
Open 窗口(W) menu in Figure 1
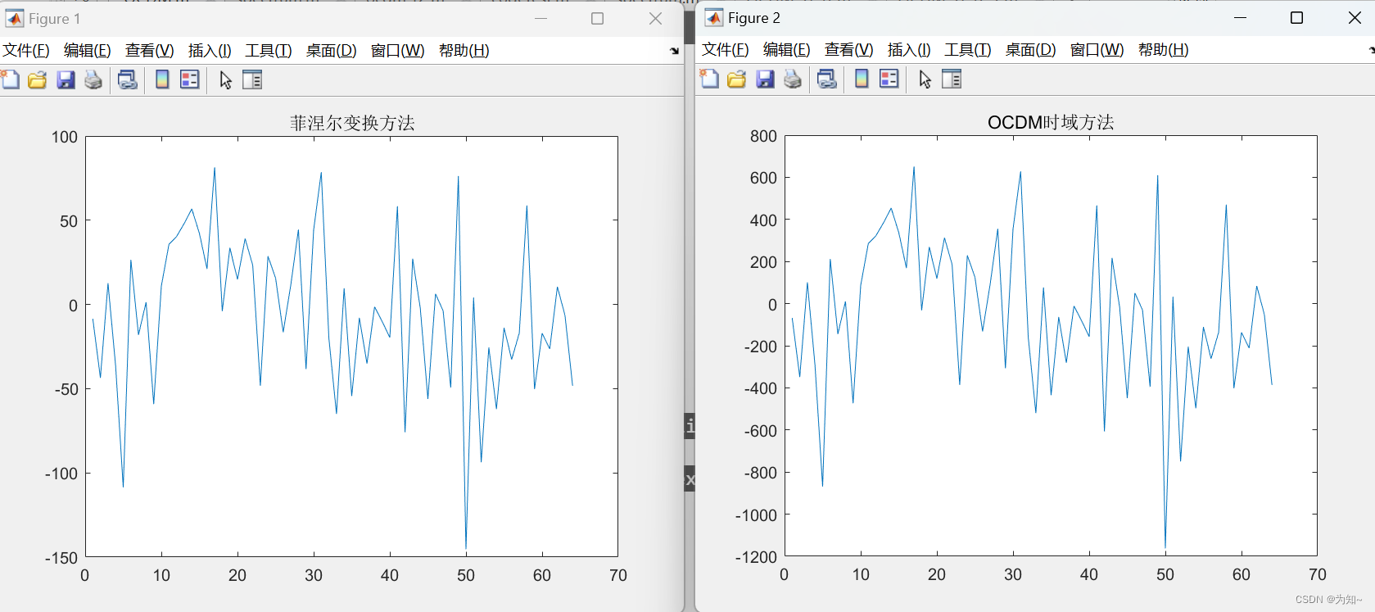point(398,51)
